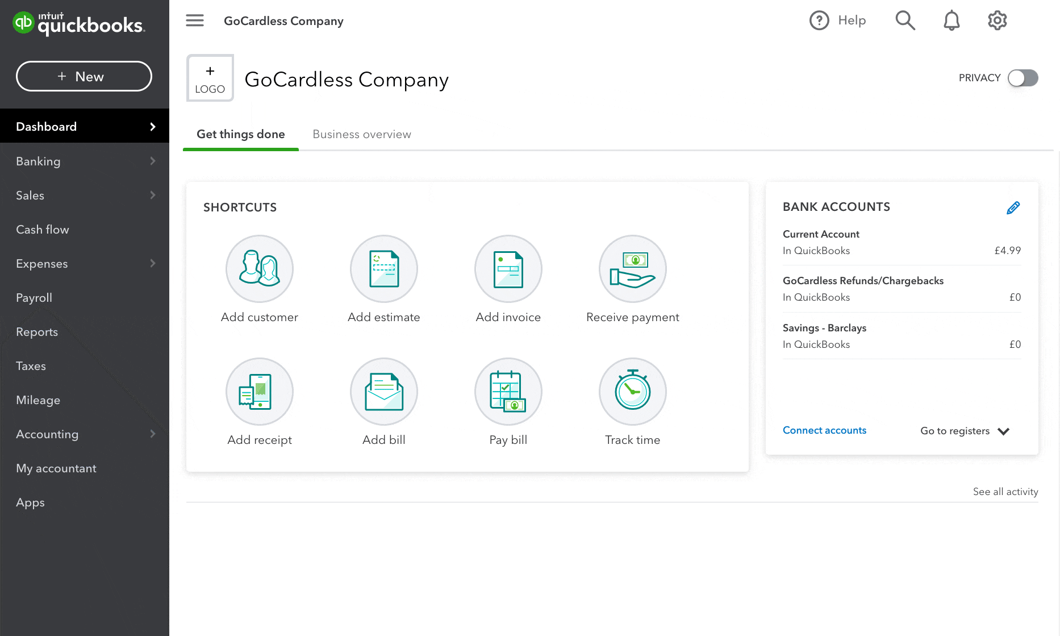The image size is (1060, 636).
Task: Open Mileage in sidebar
Action: click(85, 400)
